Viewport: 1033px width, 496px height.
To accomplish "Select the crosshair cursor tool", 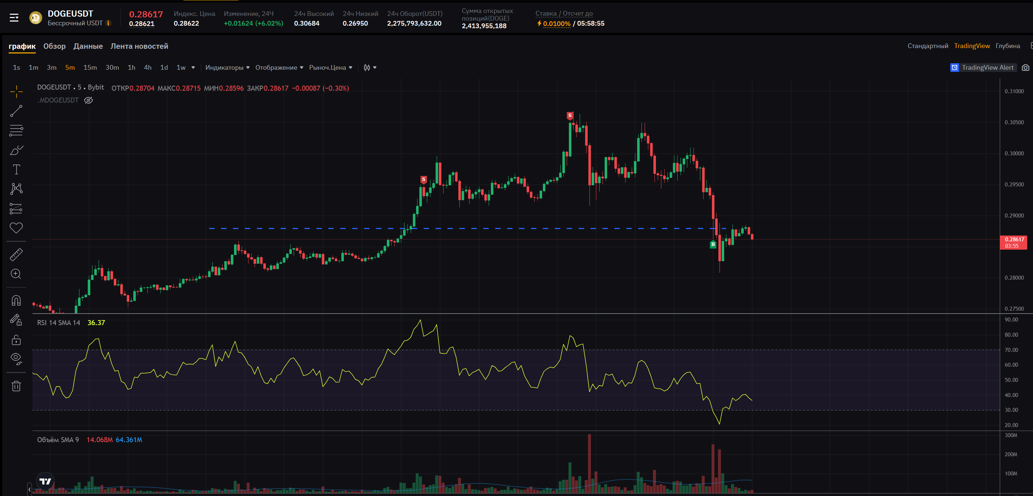I will coord(16,91).
